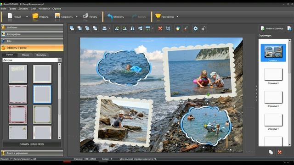Open the Файл menu
The height and width of the screenshot is (165, 294).
(3, 9)
